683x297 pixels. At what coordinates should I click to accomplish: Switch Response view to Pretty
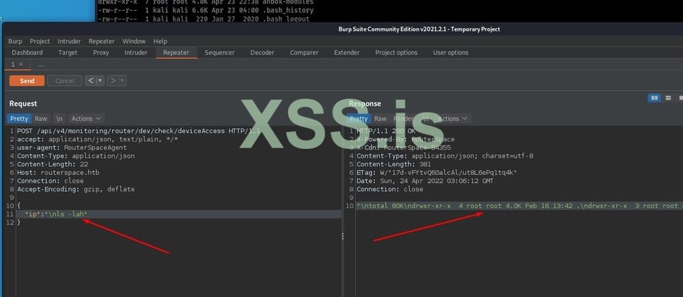pyautogui.click(x=359, y=118)
